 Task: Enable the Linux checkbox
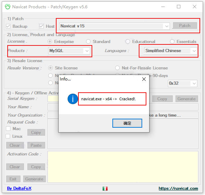(8, 136)
